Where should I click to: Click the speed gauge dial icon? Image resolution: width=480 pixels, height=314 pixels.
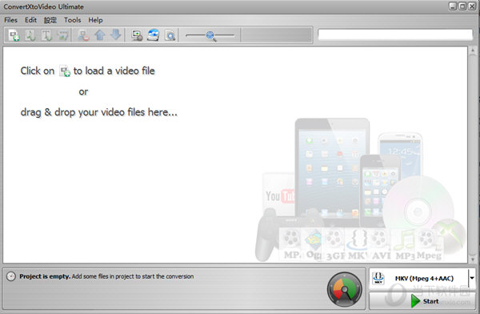click(344, 289)
